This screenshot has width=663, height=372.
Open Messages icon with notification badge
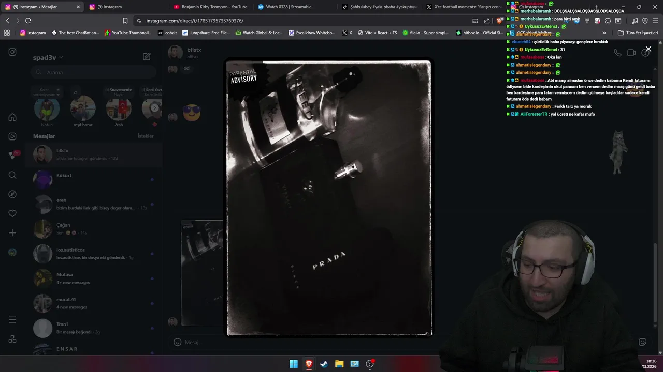pos(12,156)
